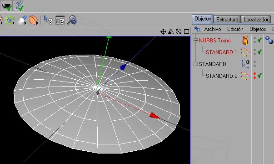Select the NURBS Torno object
The height and width of the screenshot is (164, 274).
point(215,41)
